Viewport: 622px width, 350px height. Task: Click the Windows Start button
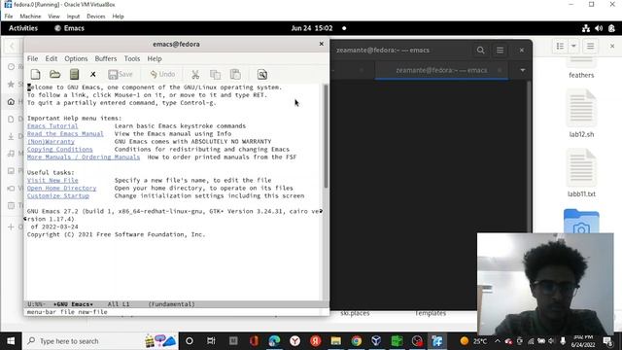pyautogui.click(x=11, y=341)
